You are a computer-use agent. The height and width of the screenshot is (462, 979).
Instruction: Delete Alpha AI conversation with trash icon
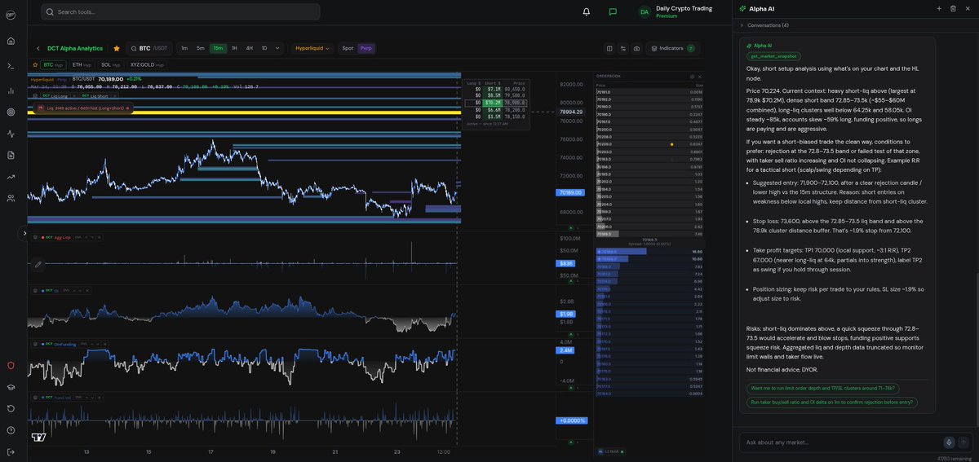point(953,8)
